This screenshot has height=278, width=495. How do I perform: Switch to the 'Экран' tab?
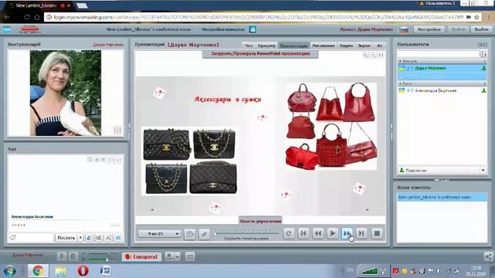(364, 46)
